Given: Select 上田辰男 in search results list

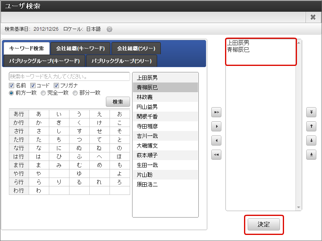Looking at the screenshot, I should [165, 78].
